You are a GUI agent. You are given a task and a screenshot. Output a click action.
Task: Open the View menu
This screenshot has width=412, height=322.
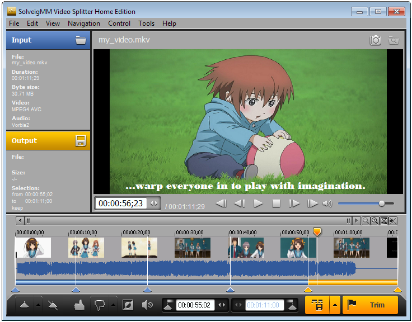[x=53, y=23]
